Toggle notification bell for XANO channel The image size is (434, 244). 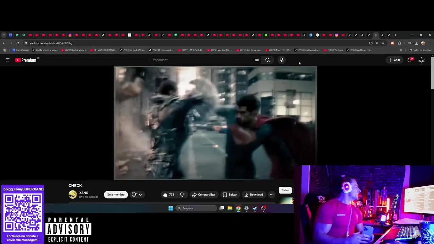pos(134,195)
